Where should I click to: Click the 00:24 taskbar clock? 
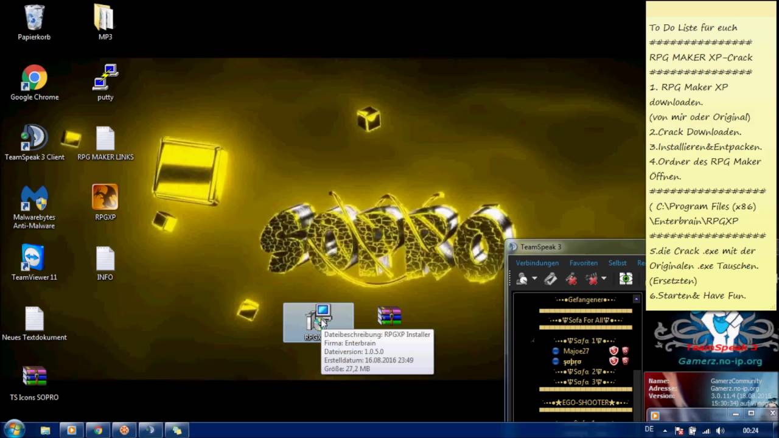pos(750,430)
